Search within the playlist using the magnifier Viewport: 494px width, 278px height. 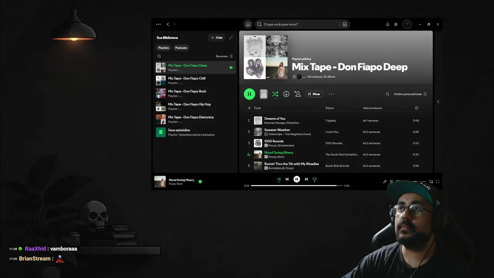point(387,94)
